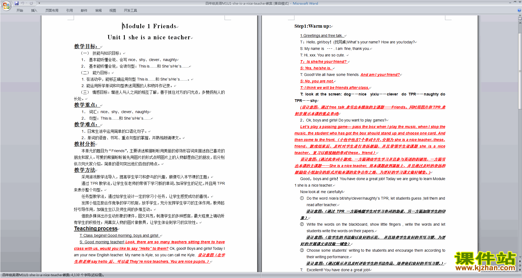Screen dimensions: 522x278
Task: Go to next page using double-down arrows
Action: point(520,270)
